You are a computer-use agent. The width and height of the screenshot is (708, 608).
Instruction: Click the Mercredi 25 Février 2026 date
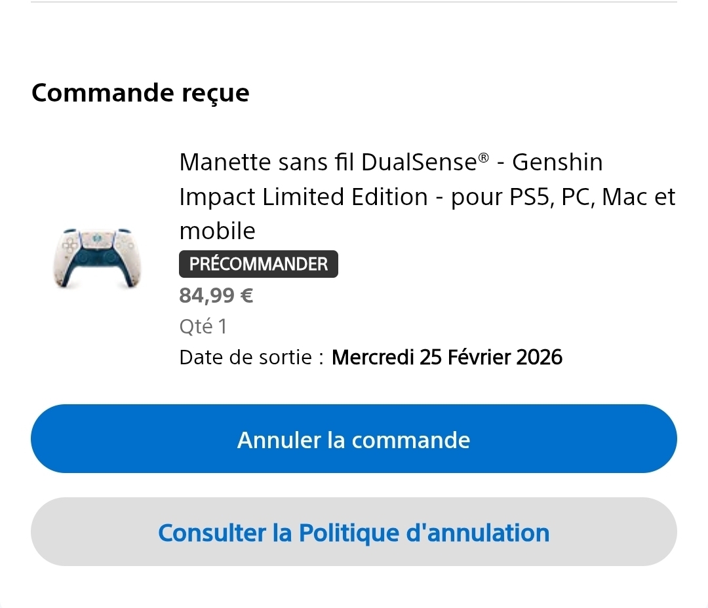click(x=447, y=357)
